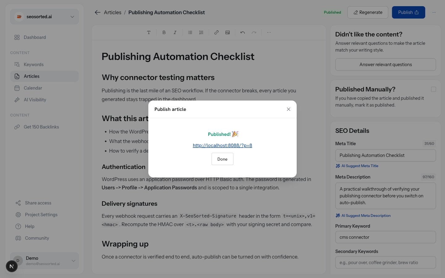
Task: Click Answer relevant questions button
Action: 385,65
